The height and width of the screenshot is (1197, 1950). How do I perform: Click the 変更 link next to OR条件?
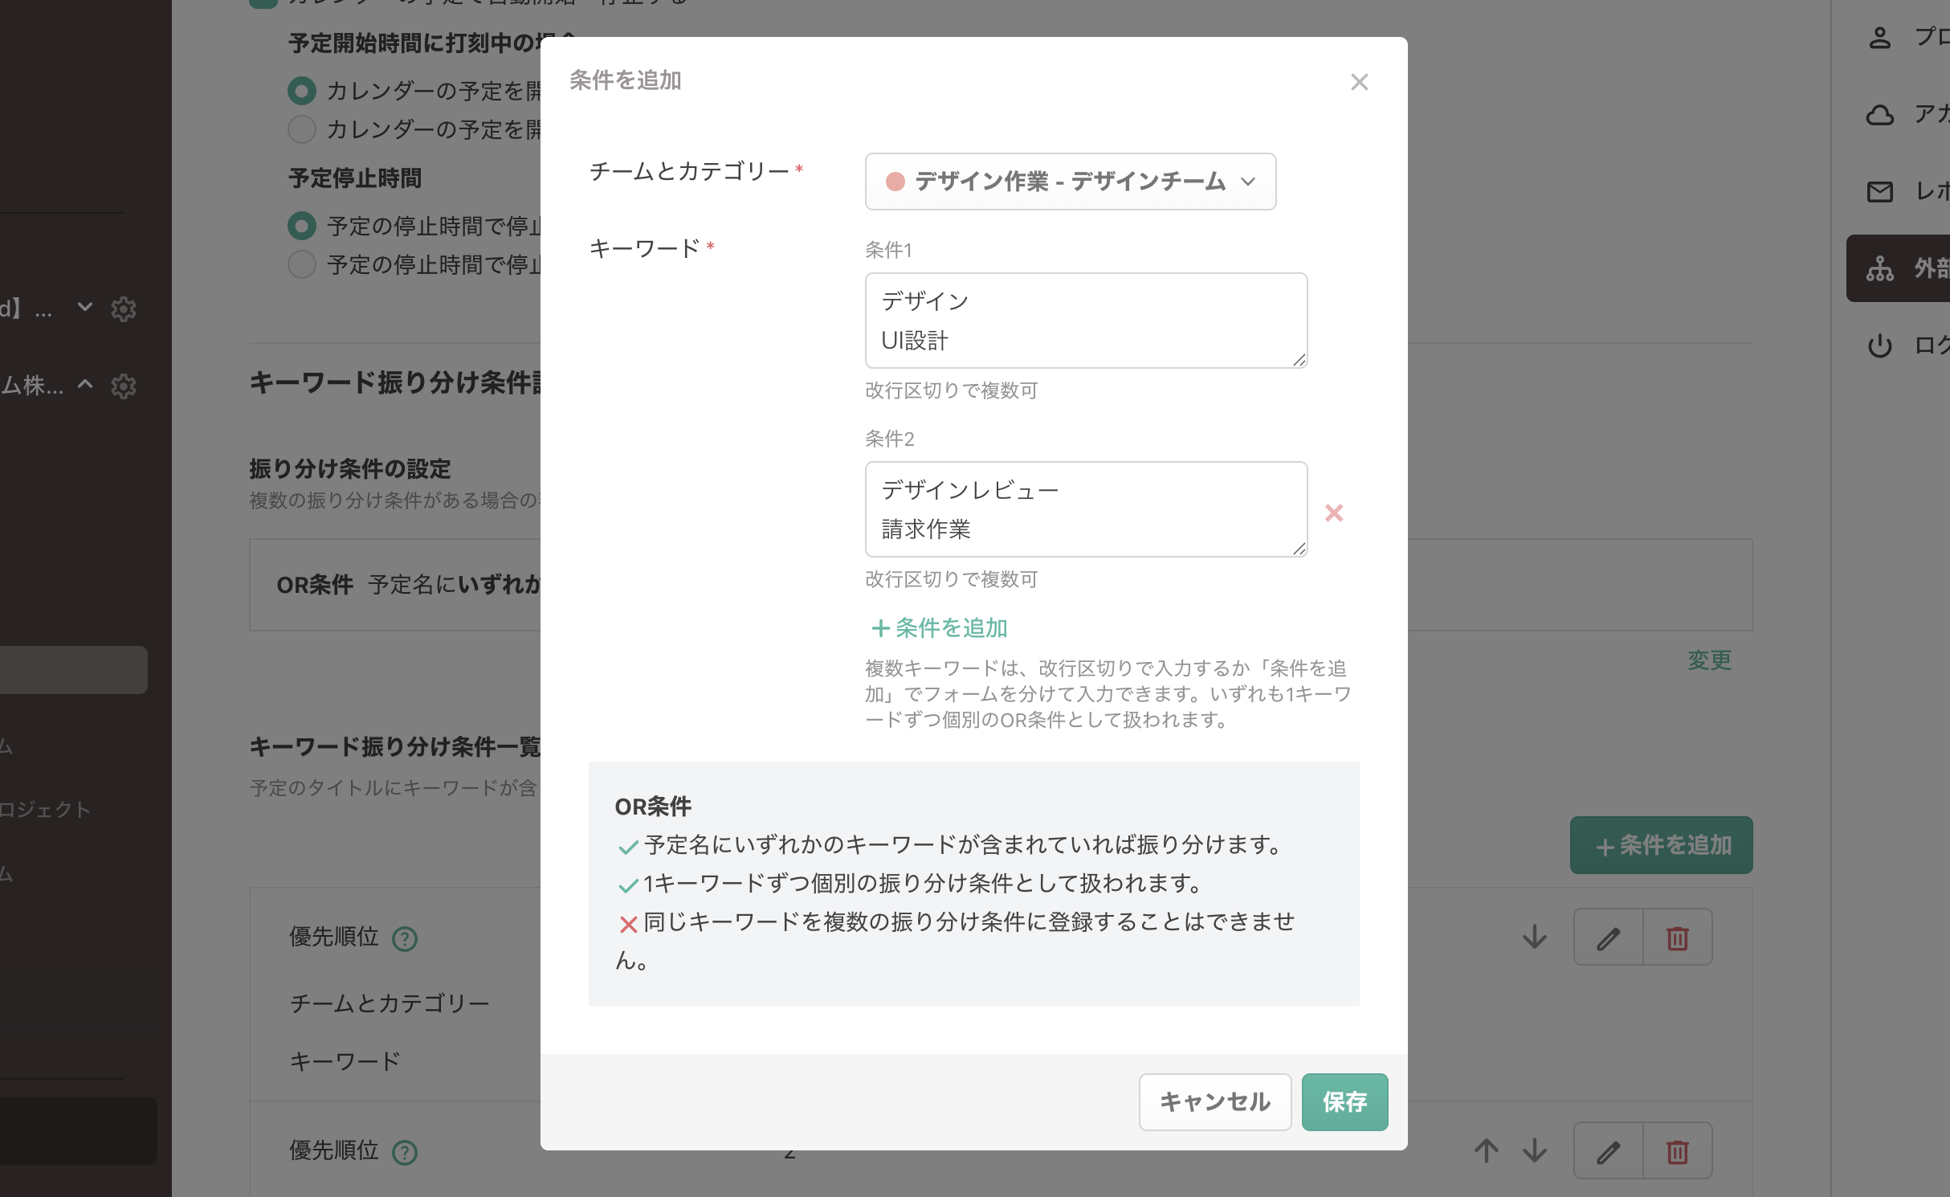tap(1708, 660)
